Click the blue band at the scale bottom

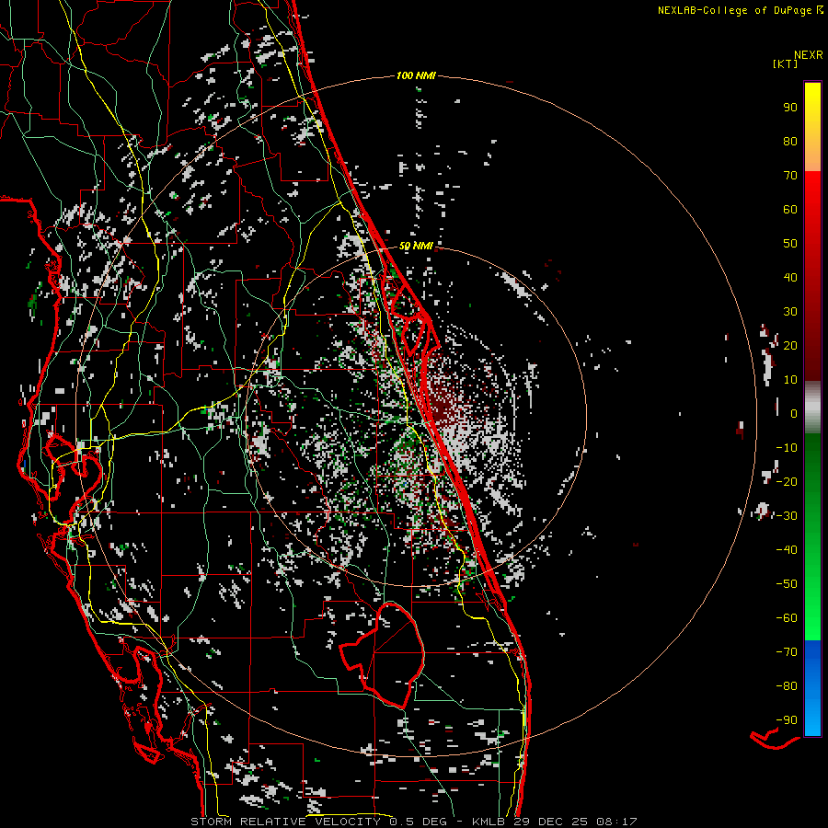[x=812, y=687]
